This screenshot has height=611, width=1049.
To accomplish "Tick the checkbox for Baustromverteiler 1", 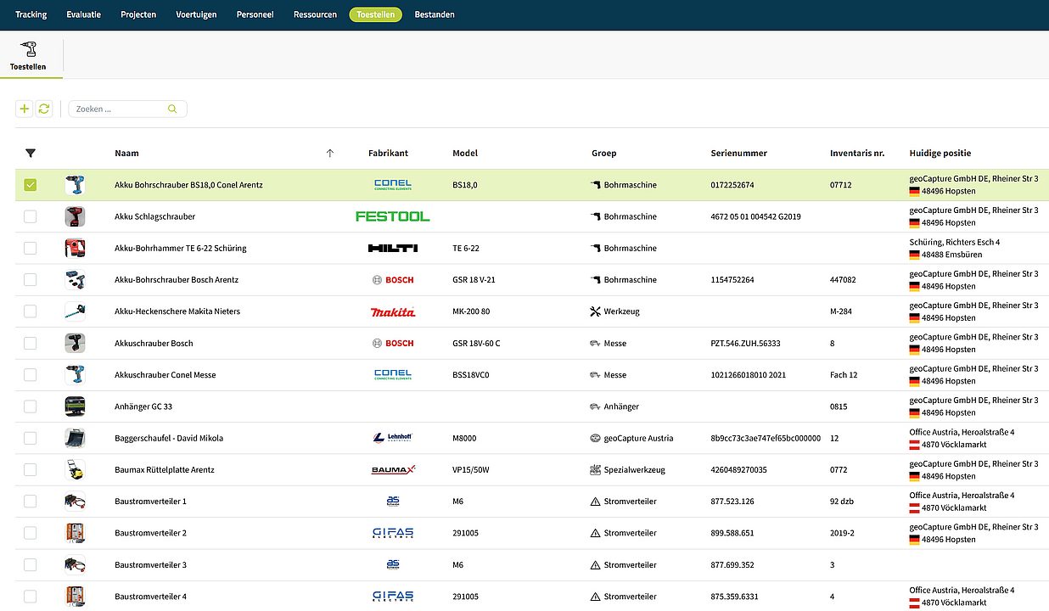I will click(x=31, y=502).
